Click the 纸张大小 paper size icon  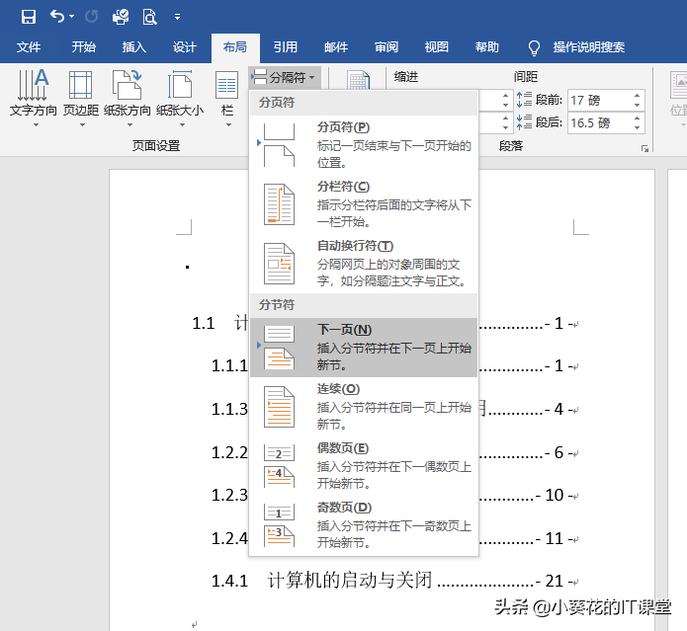point(180,85)
